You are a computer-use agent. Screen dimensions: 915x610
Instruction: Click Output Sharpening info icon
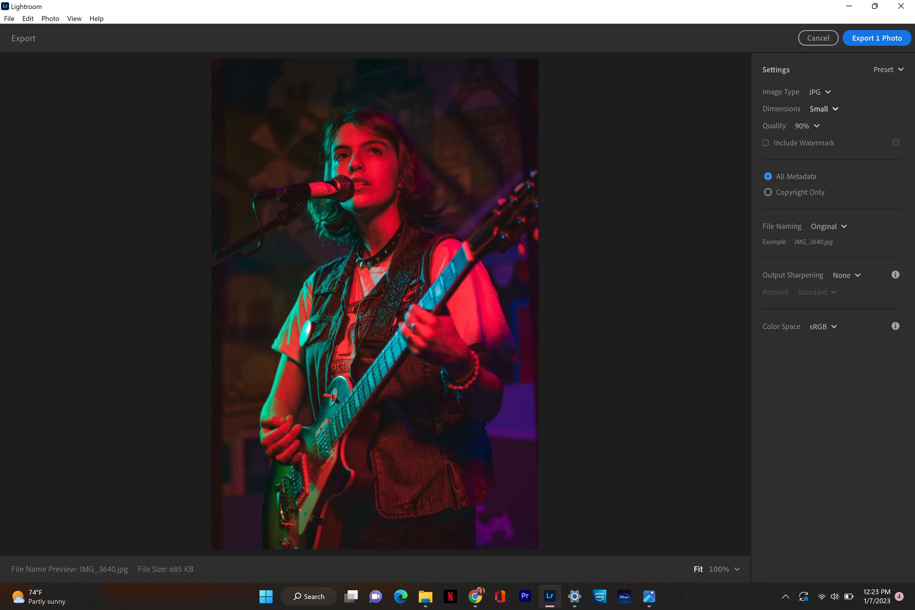[x=895, y=275]
